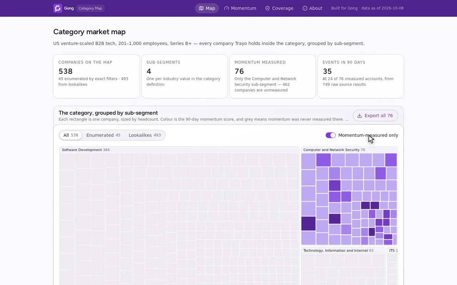Click the darkest purple tile at security segment's left edge
The image size is (457, 285).
308,224
